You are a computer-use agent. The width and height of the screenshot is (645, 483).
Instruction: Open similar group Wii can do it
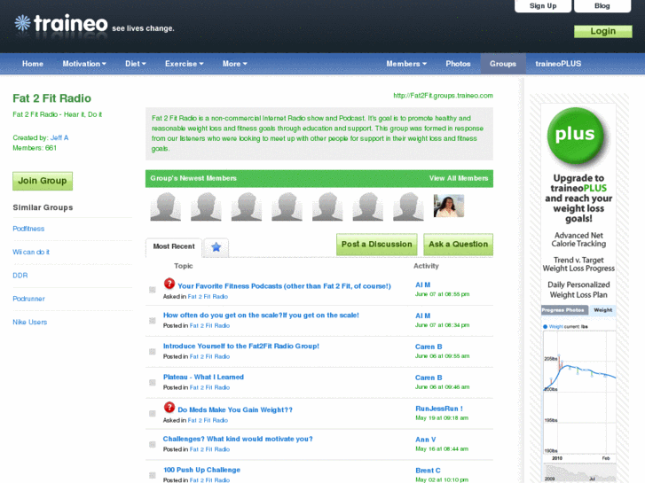pos(31,252)
